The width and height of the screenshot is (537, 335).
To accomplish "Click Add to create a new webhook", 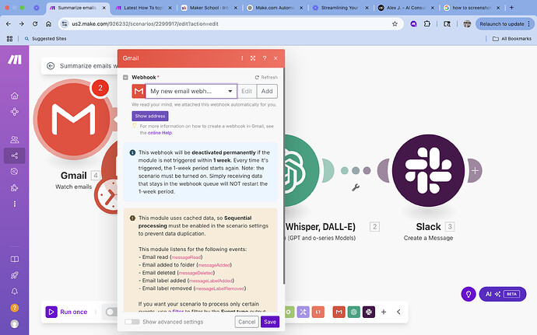I will point(267,91).
